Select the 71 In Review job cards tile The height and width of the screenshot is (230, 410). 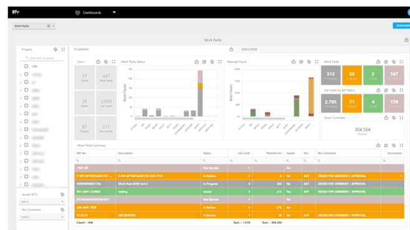tap(352, 103)
